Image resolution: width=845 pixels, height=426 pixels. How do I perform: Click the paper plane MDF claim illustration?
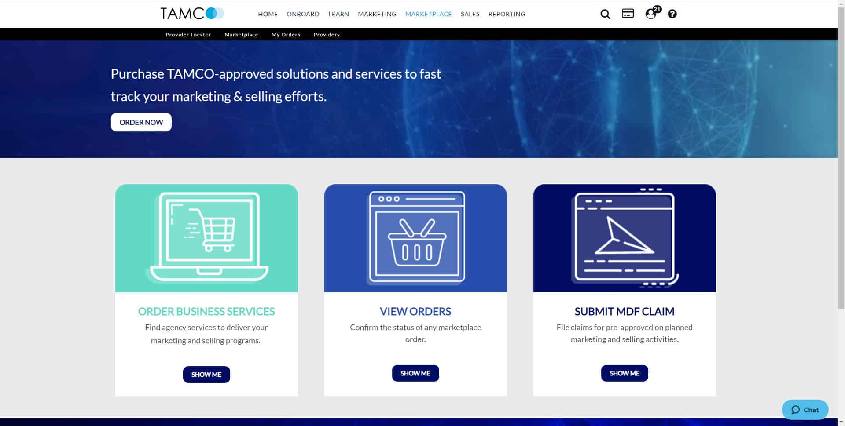tap(625, 238)
